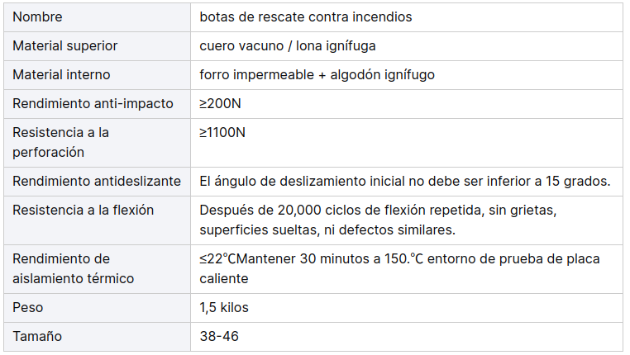Image resolution: width=630 pixels, height=355 pixels.
Task: Click the "Tamaño" label cell
Action: coord(37,336)
